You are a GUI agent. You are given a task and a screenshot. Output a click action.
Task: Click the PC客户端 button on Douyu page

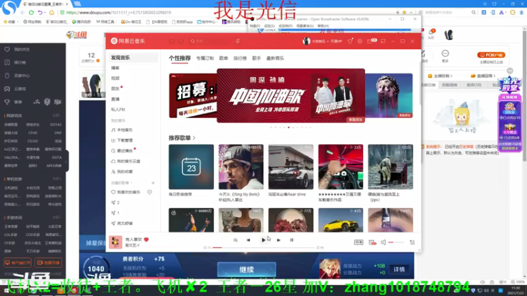tap(491, 55)
